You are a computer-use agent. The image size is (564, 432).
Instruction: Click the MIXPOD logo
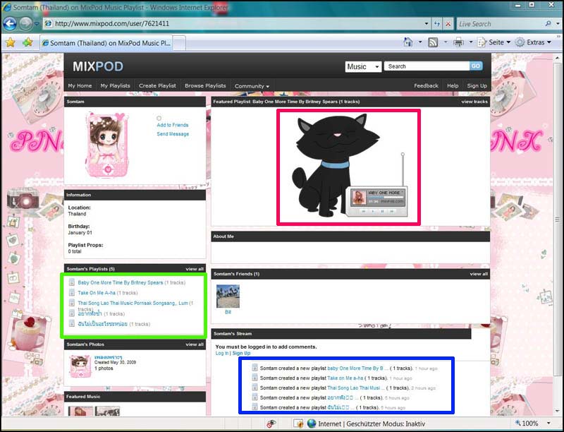point(98,66)
